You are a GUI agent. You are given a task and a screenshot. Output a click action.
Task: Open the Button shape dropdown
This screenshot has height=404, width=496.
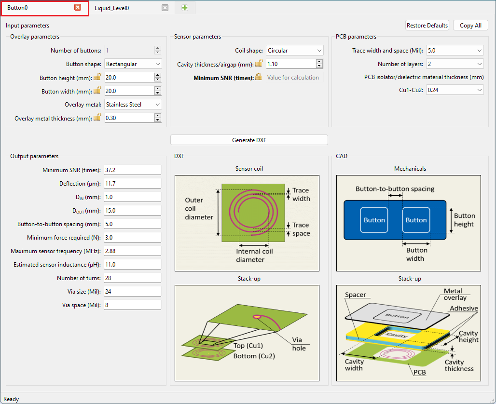tap(133, 64)
